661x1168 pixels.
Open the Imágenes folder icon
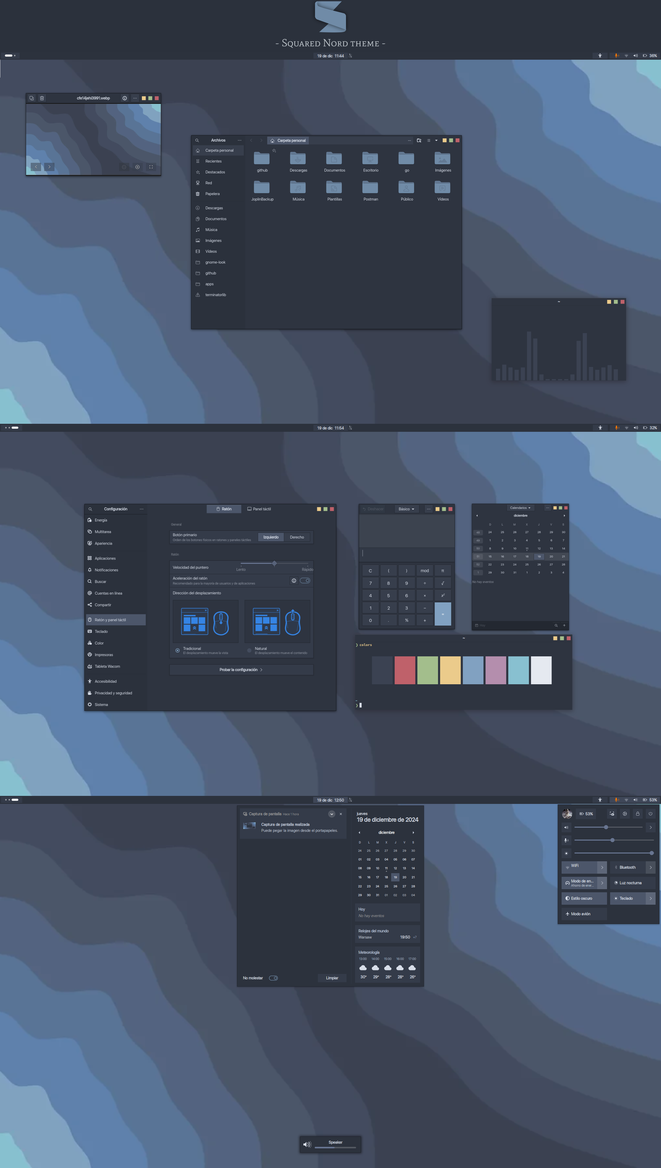443,159
